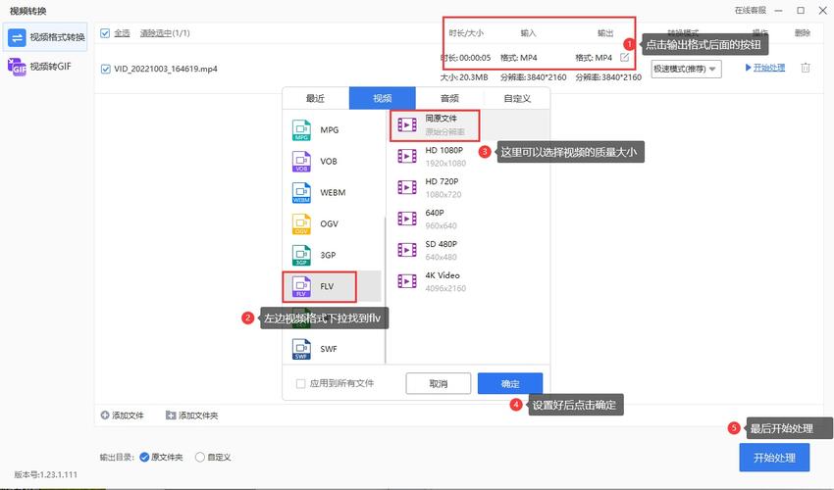
Task: Click the 添加文件夹 folder icon
Action: pos(171,416)
